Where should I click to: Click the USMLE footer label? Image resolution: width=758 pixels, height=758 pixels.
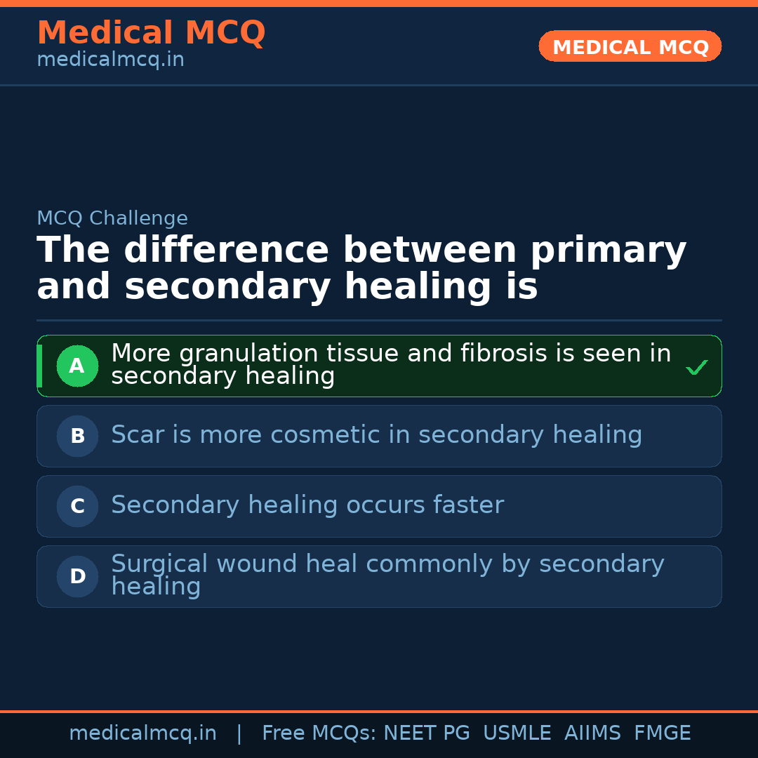pyautogui.click(x=517, y=733)
